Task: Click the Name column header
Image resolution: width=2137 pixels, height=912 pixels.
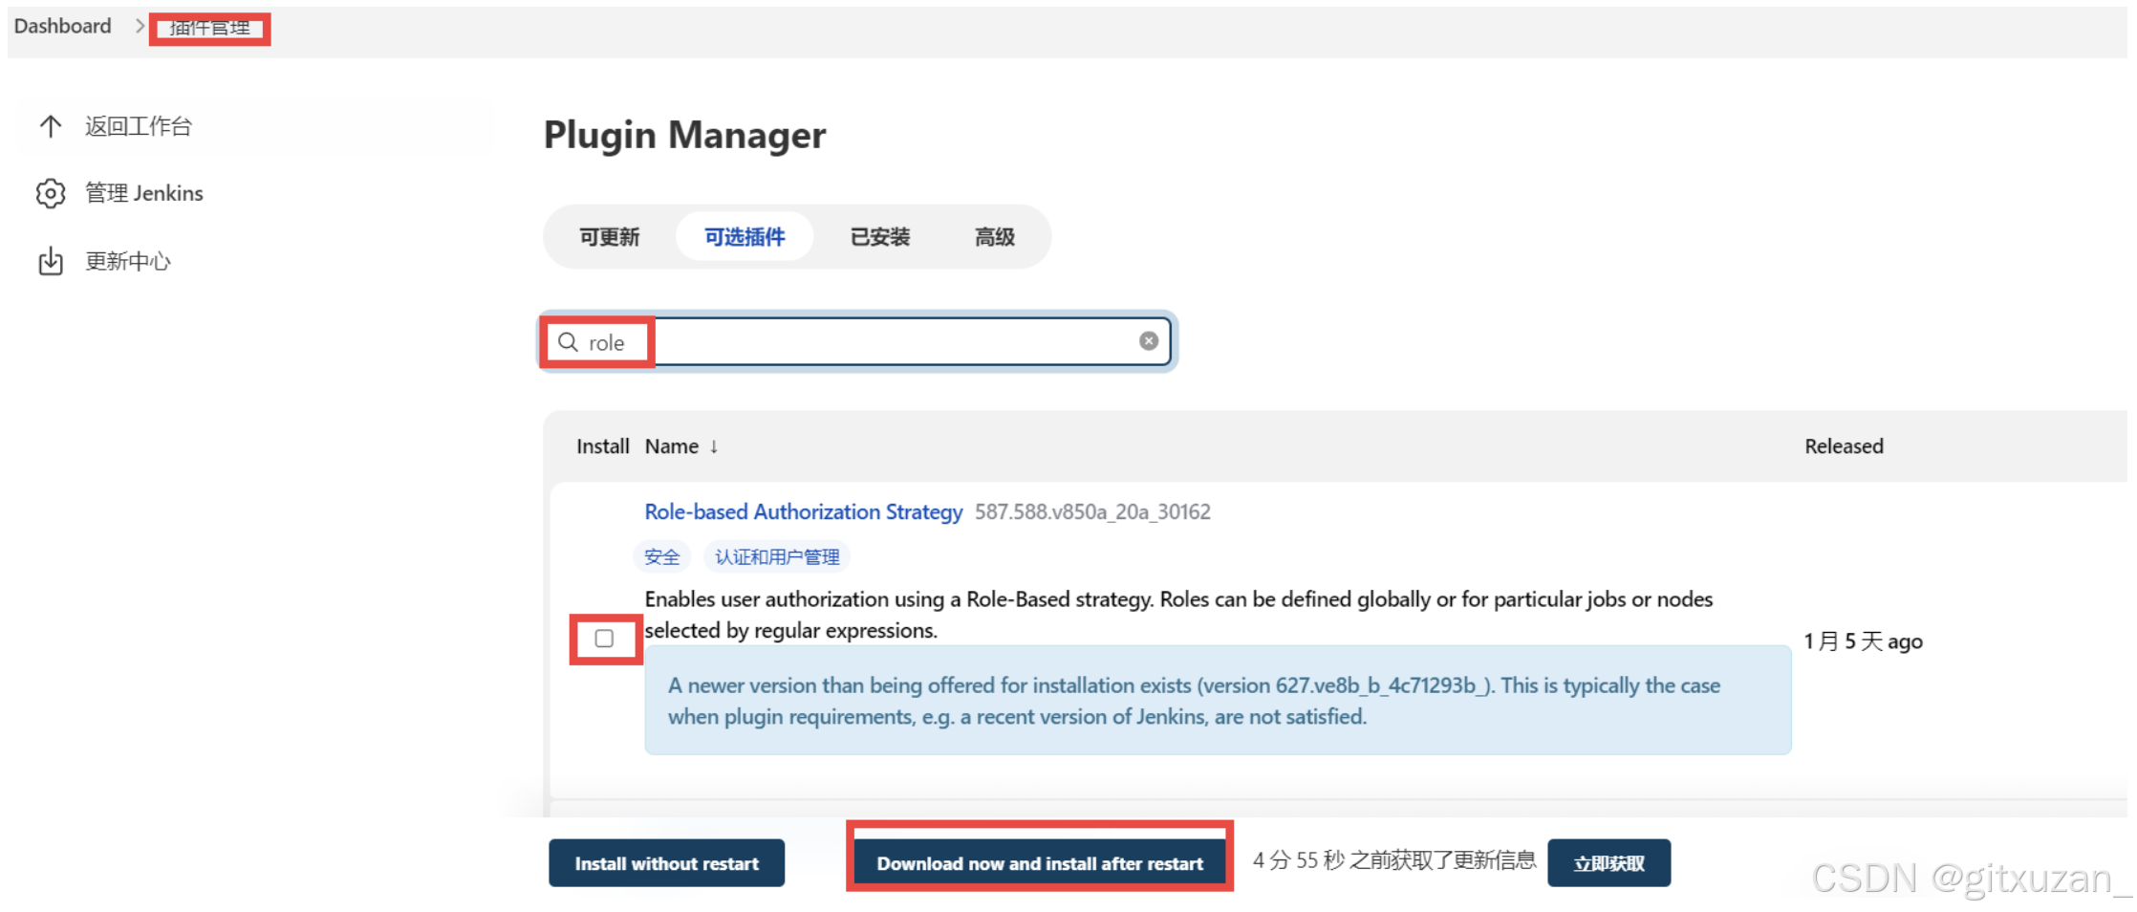Action: [x=672, y=446]
